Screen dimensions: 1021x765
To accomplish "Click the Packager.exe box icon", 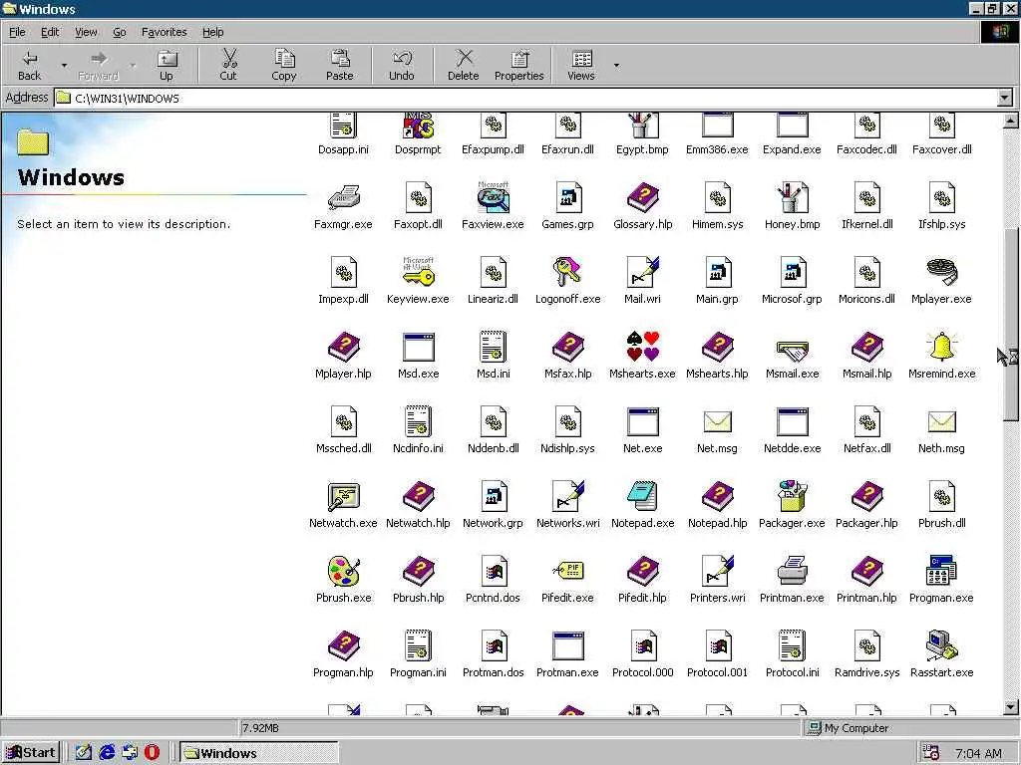I will [x=792, y=496].
